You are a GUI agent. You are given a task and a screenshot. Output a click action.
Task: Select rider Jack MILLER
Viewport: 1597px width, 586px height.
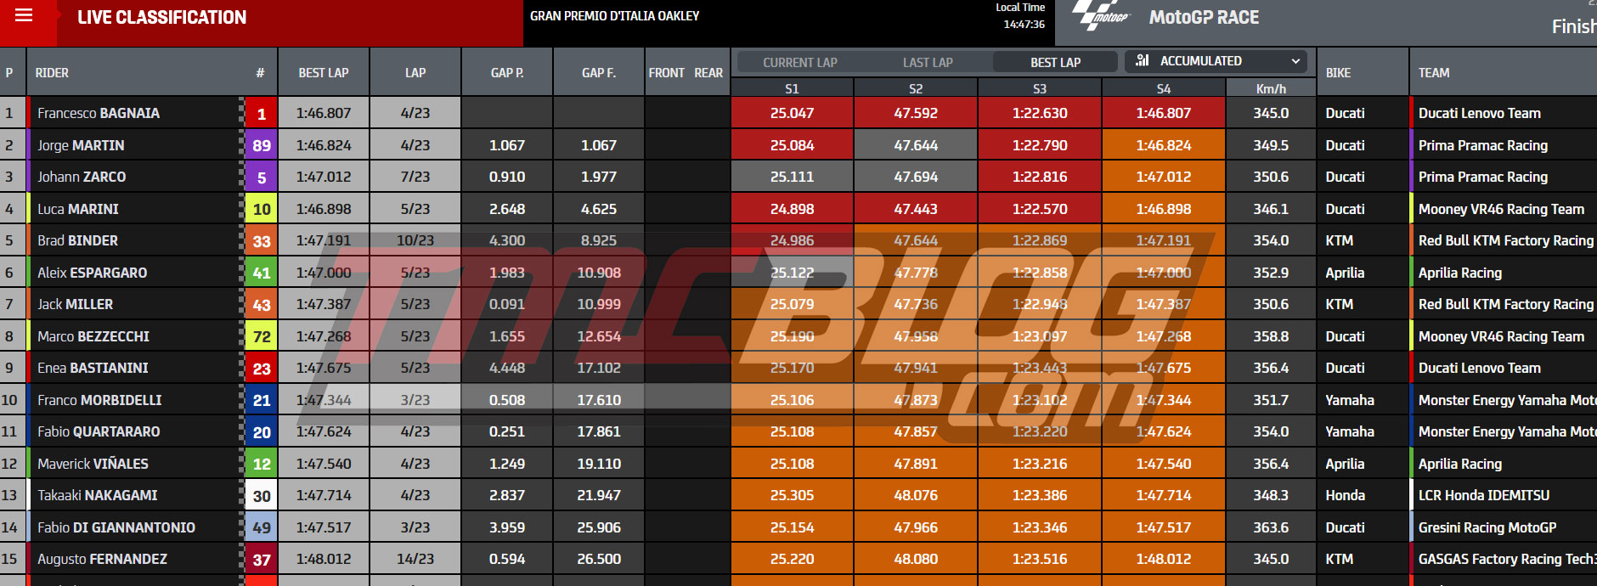75,304
